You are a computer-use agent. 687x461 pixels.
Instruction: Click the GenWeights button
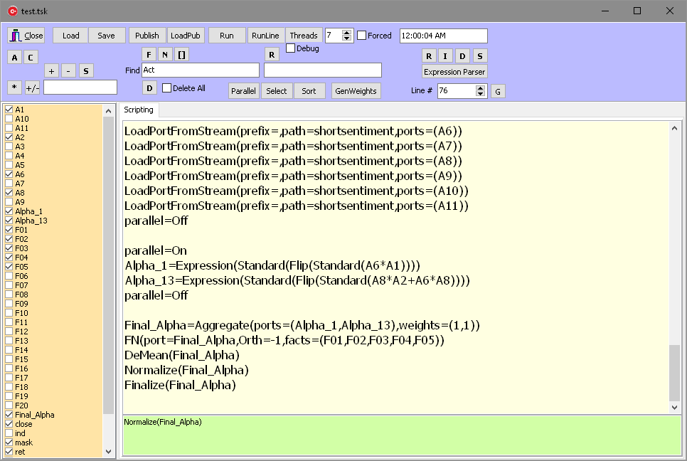pyautogui.click(x=356, y=91)
